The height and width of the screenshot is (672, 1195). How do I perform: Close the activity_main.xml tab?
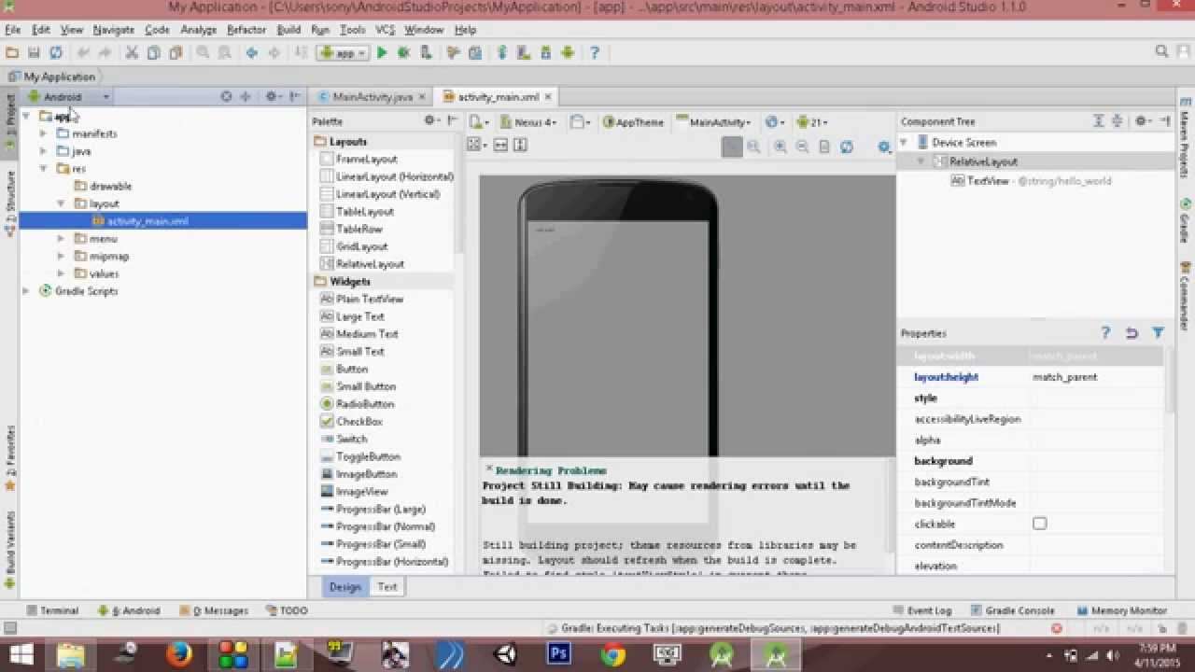(x=548, y=96)
